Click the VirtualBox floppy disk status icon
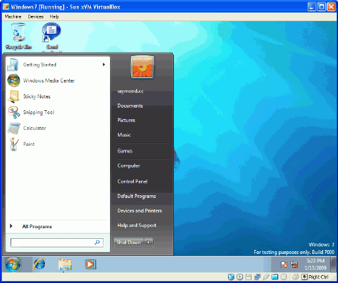 248,277
